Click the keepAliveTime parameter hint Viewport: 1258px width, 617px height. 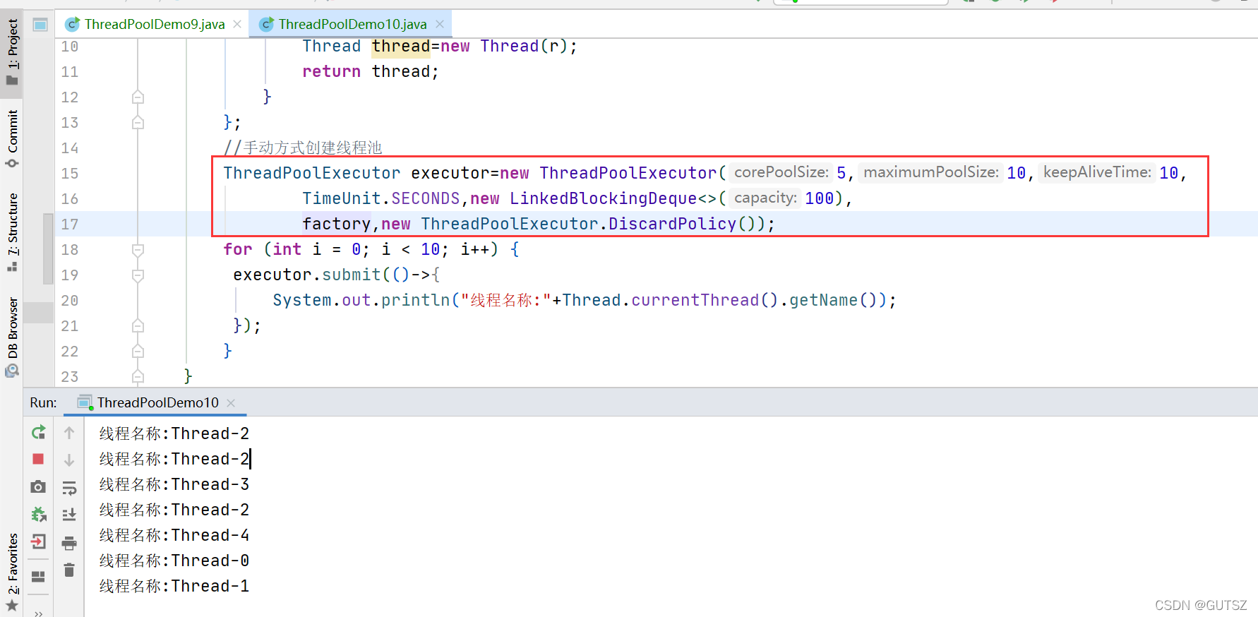coord(1097,172)
